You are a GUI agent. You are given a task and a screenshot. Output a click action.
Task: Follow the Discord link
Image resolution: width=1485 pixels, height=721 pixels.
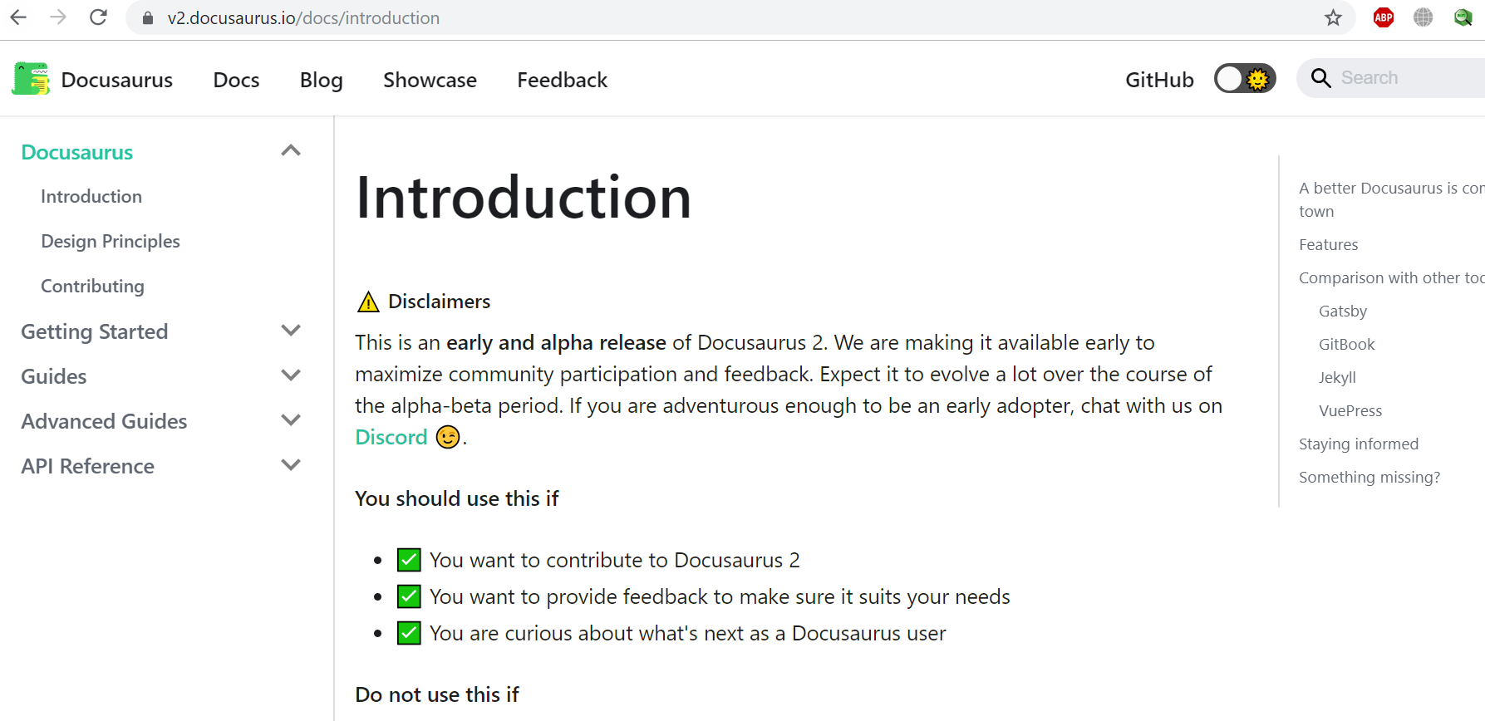[391, 437]
